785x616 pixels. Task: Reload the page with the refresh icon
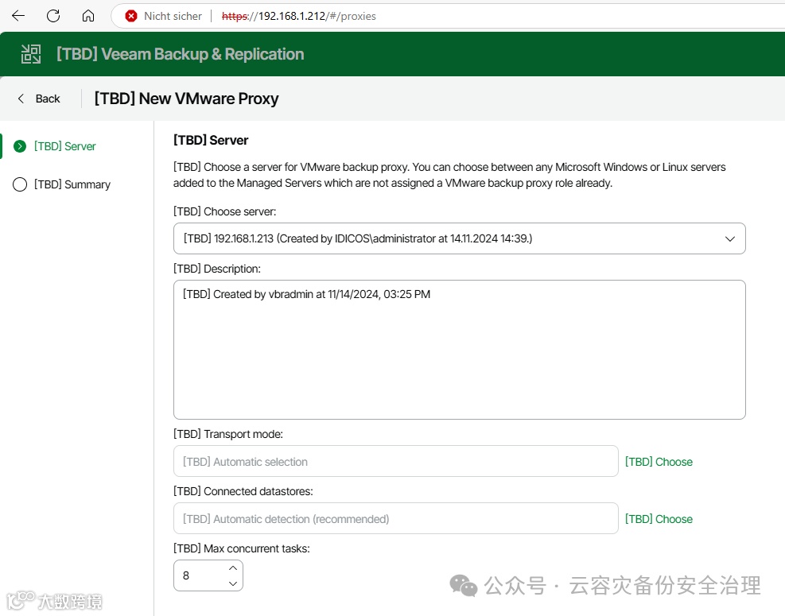(x=53, y=16)
